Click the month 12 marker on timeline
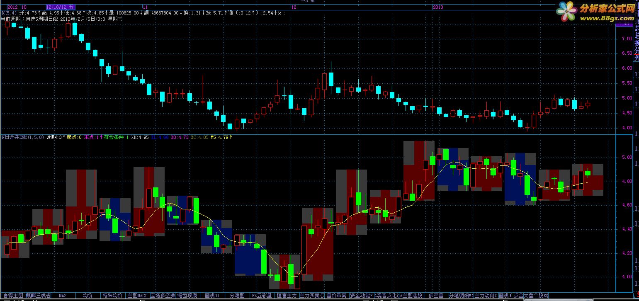Screen dimensions: 639x301 [294, 7]
